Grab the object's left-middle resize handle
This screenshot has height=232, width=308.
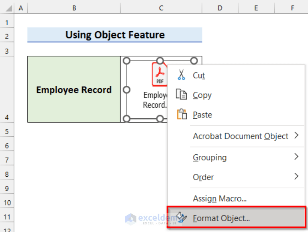pos(126,90)
